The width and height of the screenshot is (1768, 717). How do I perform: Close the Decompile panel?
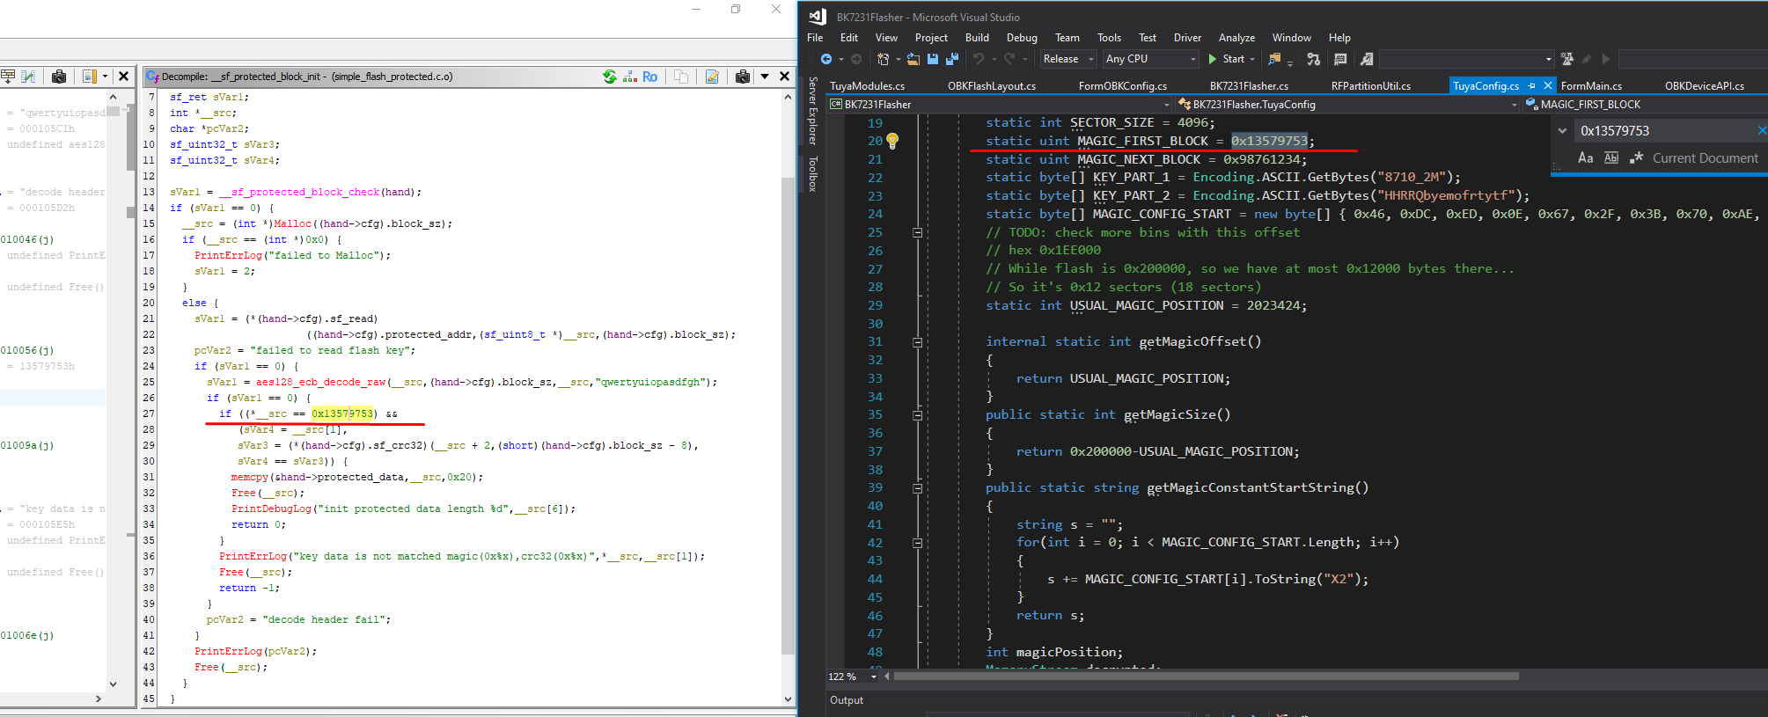(x=784, y=77)
